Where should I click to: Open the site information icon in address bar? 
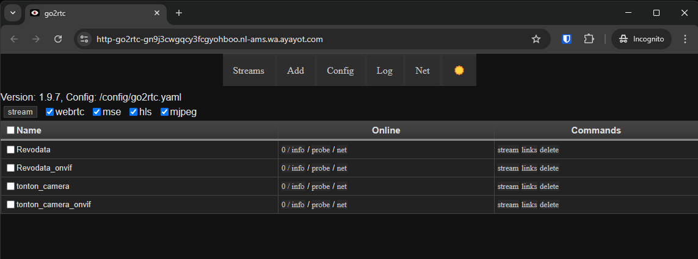84,39
